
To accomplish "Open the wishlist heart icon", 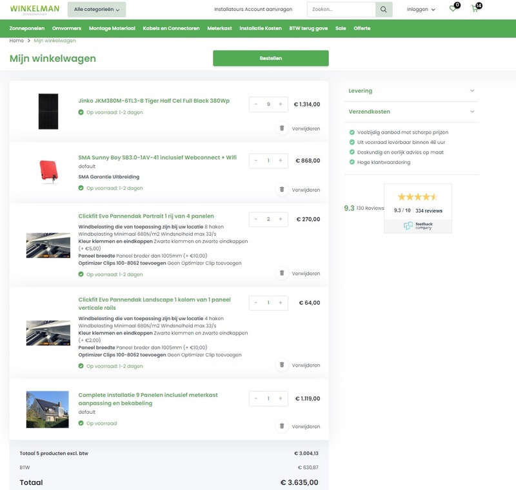I will [453, 8].
